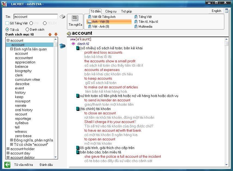This screenshot has width=233, height=171.
Task: Click Việt tắt Tiếng Anh dictionary link
Action: [104, 17]
